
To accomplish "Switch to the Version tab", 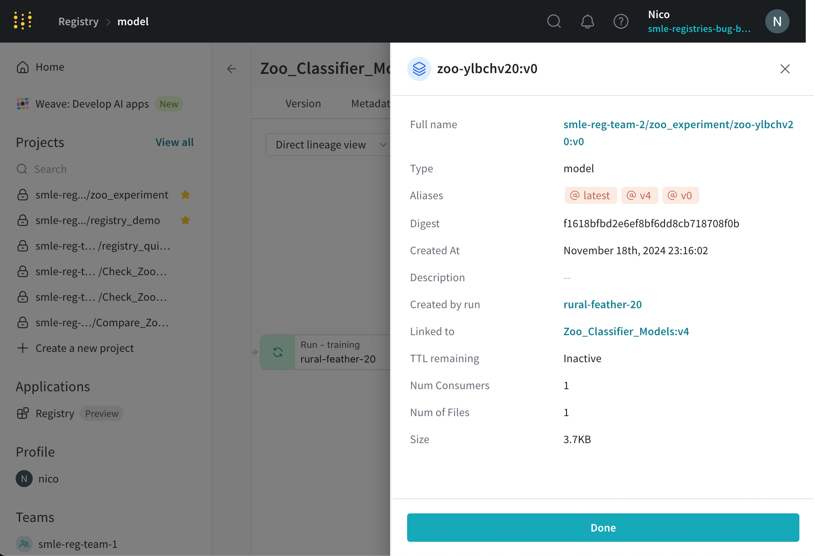I will click(x=303, y=104).
